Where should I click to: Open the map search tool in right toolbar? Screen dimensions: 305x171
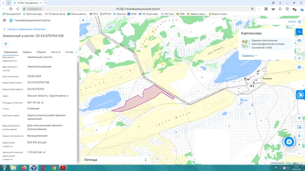(x=299, y=32)
